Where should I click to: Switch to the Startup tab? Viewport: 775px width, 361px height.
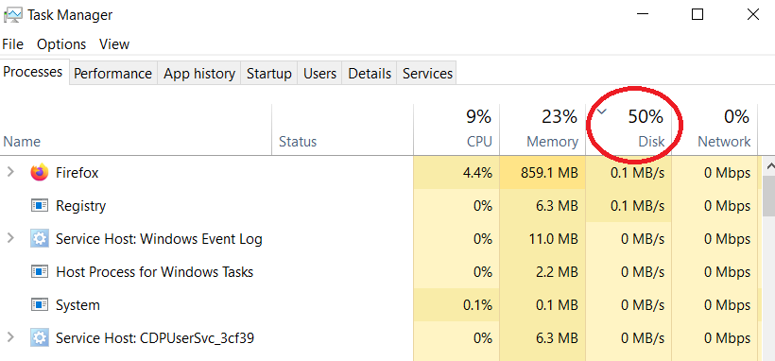[x=268, y=74]
